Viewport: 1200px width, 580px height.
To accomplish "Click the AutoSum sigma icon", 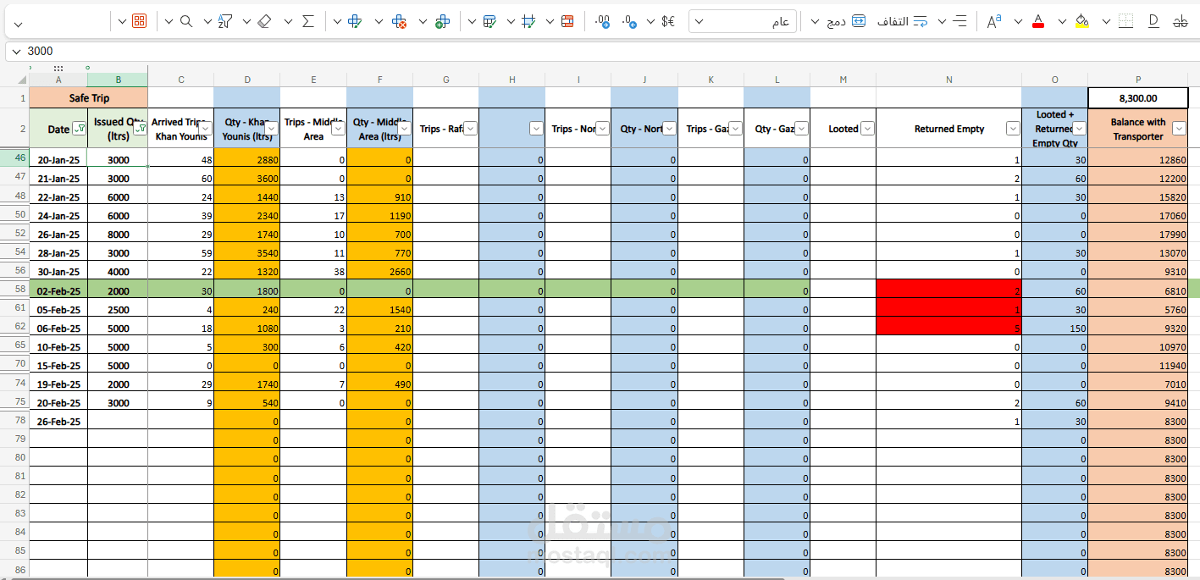I will (308, 21).
